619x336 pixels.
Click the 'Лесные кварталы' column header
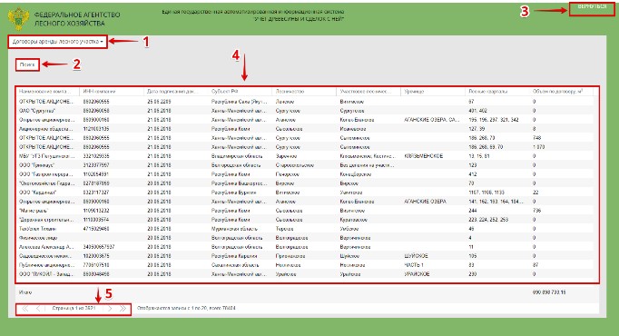point(488,91)
